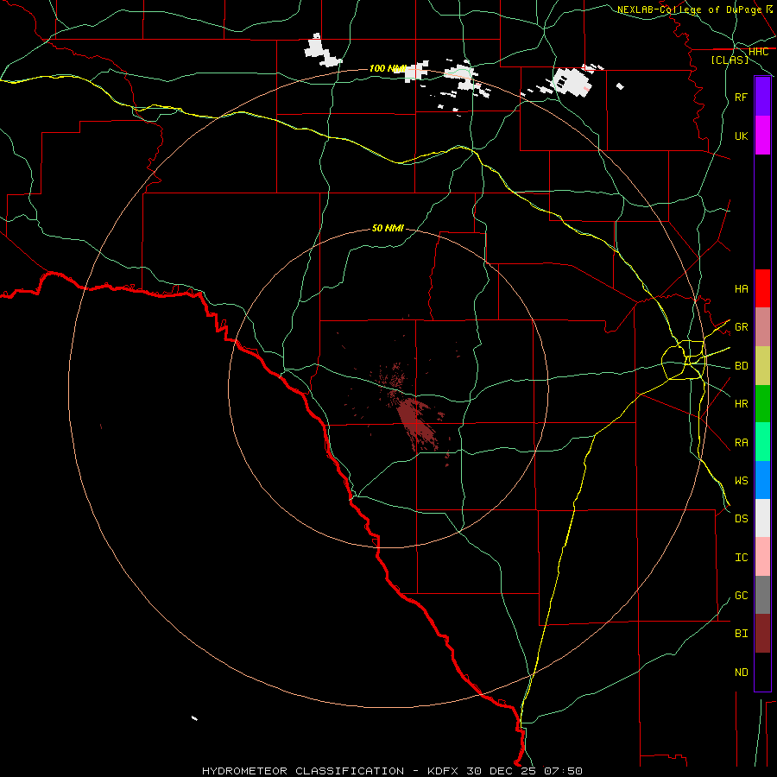
Task: Click the BD legend label
Action: pyautogui.click(x=741, y=366)
